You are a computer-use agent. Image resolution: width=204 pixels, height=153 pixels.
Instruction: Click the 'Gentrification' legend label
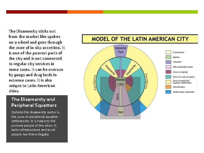pyautogui.click(x=179, y=87)
